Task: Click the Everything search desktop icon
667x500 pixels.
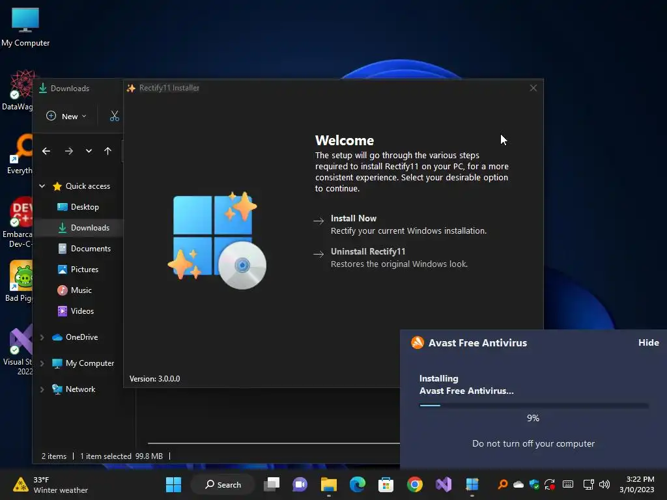Action: click(x=20, y=154)
